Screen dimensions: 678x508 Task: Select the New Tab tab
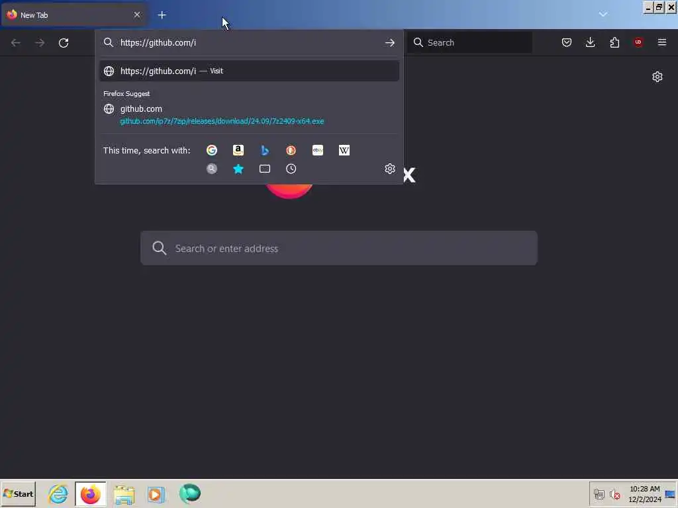74,15
